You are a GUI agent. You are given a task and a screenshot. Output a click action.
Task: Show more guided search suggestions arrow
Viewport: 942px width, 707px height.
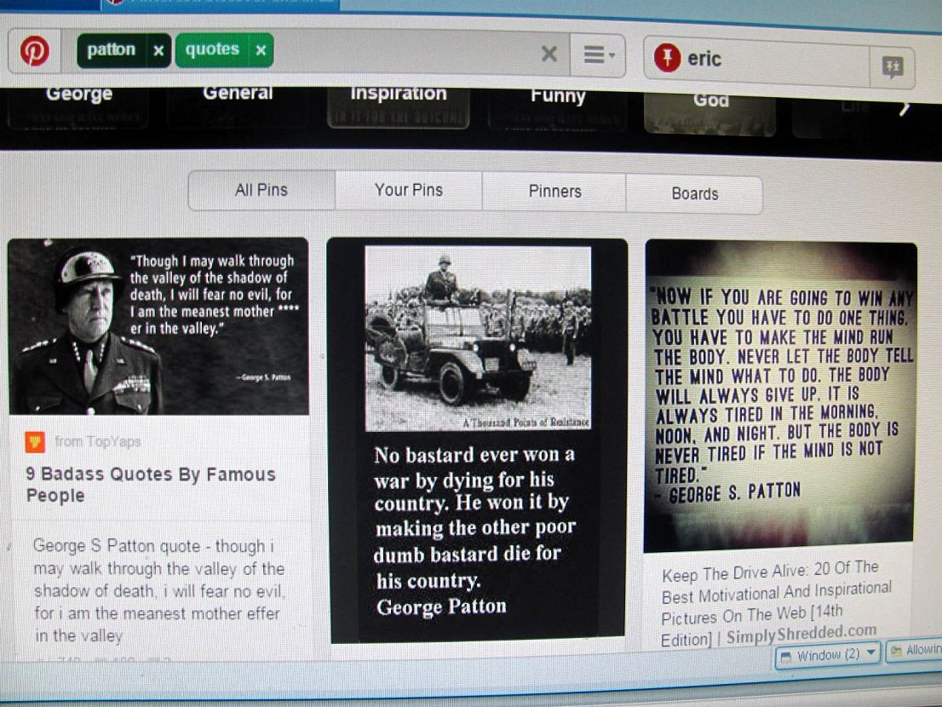[905, 109]
